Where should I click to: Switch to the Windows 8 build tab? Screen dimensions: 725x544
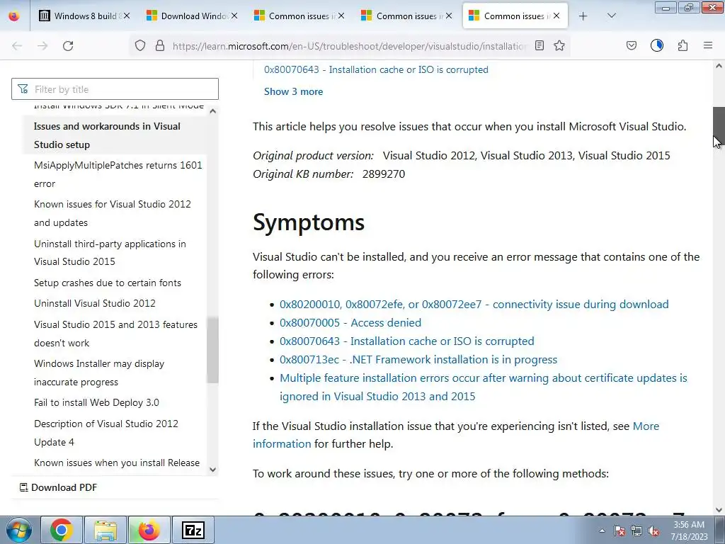pyautogui.click(x=84, y=16)
